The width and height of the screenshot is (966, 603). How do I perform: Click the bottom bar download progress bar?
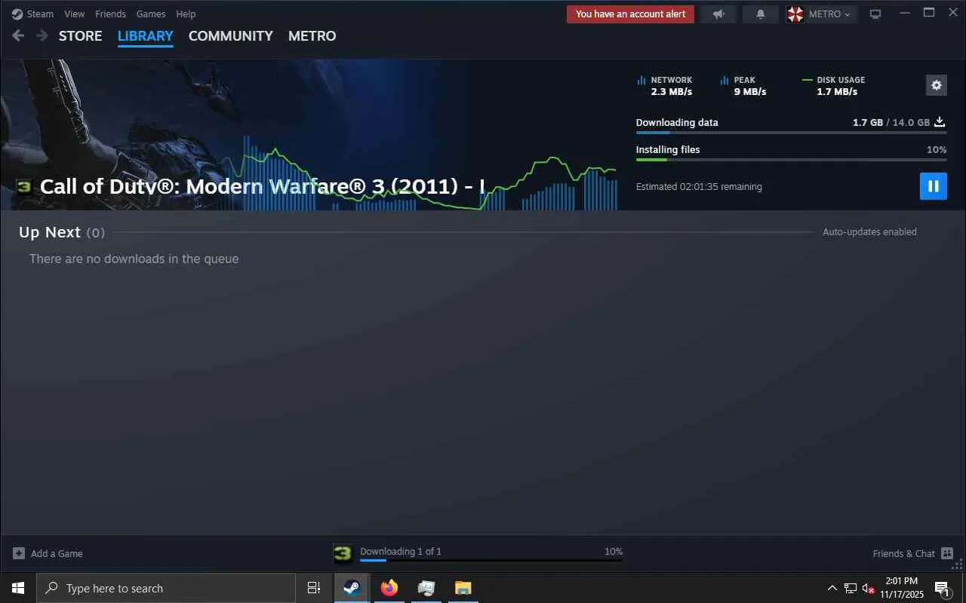pyautogui.click(x=491, y=560)
